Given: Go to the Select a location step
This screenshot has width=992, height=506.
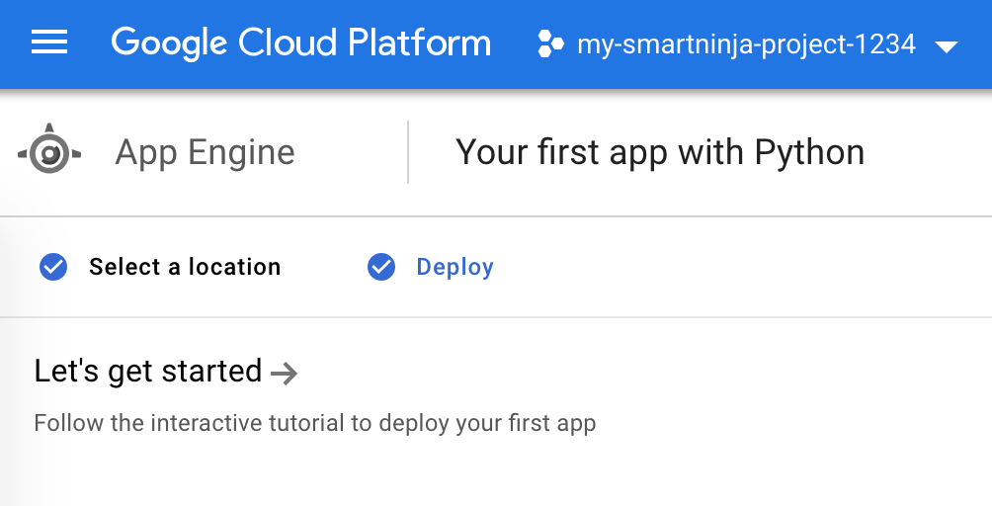Looking at the screenshot, I should point(185,267).
